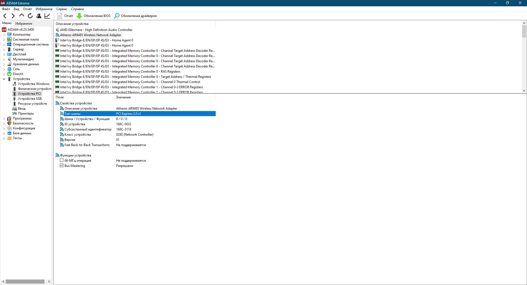
Task: Expand the Дисплей tree node
Action: [4, 54]
